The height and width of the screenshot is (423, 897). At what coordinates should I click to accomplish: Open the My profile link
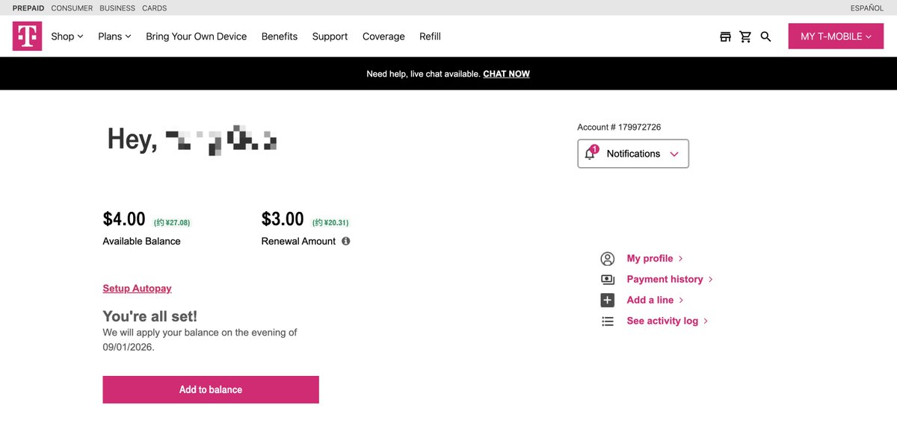(x=655, y=258)
